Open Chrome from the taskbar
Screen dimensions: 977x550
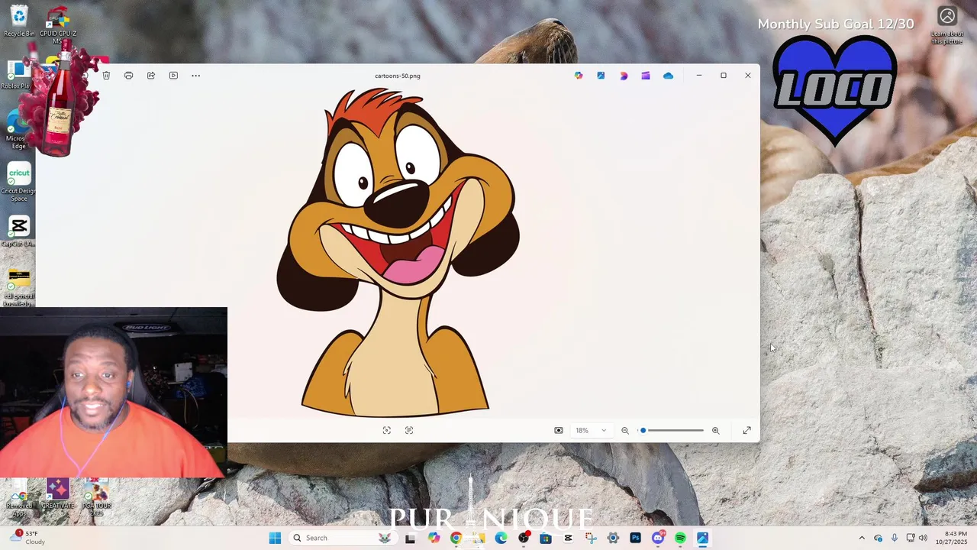456,538
